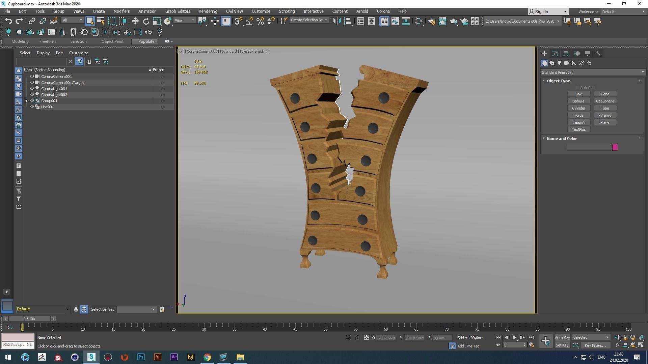Open the Rendering menu
648x364 pixels.
(208, 11)
